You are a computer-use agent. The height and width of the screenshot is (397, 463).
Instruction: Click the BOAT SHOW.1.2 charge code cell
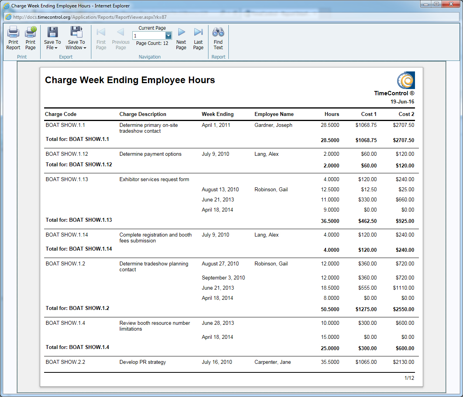[x=65, y=264]
